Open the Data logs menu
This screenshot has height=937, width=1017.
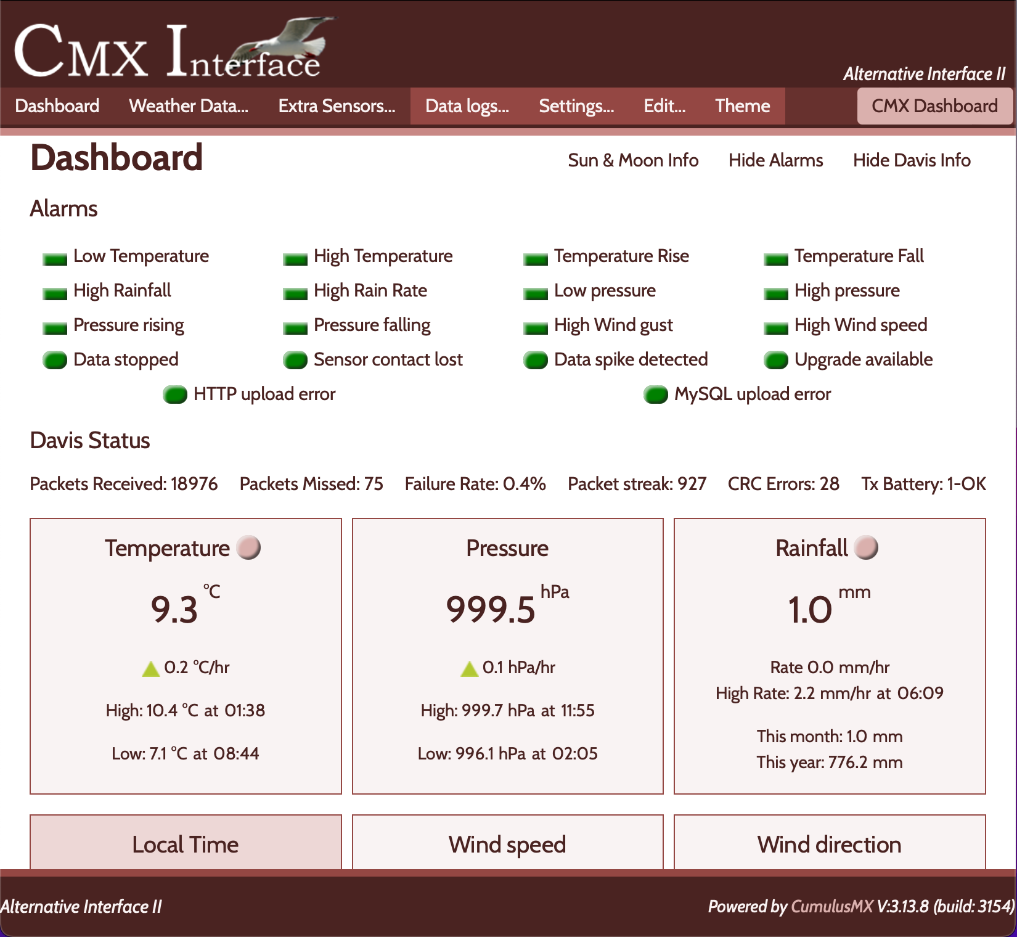[x=467, y=106]
